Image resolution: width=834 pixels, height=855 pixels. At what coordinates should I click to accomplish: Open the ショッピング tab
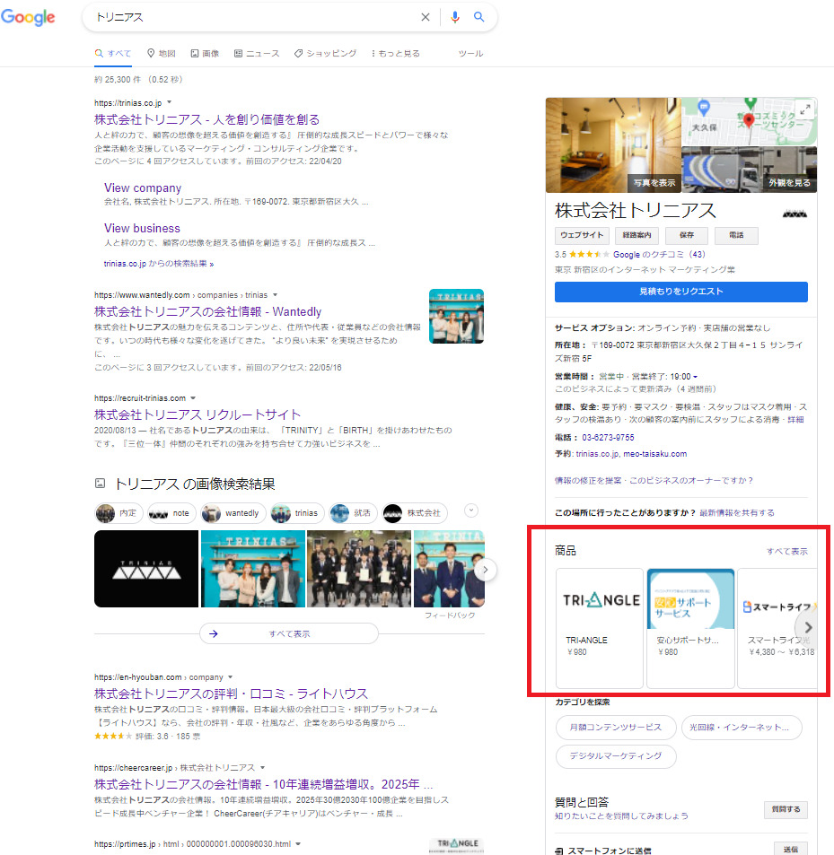point(325,54)
